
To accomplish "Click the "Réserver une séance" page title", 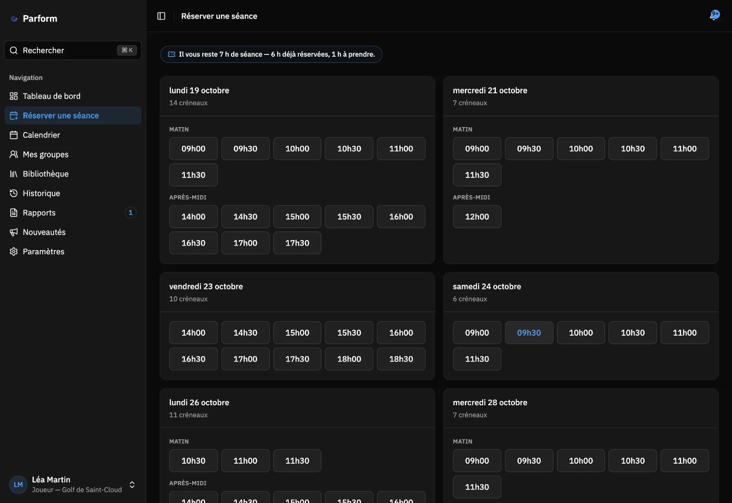I will 219,16.
